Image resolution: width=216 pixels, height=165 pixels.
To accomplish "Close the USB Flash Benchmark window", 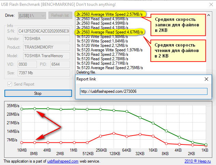I will (x=211, y=4).
